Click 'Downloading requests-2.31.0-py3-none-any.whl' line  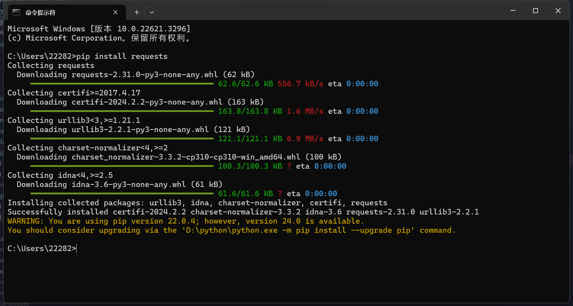click(x=135, y=75)
